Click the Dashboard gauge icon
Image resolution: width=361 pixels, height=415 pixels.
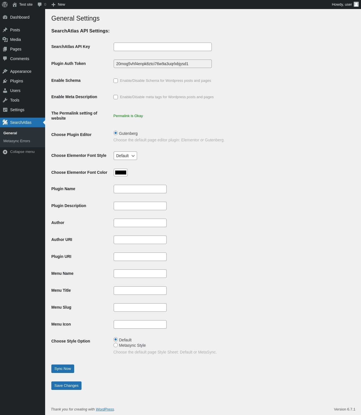[x=5, y=17]
